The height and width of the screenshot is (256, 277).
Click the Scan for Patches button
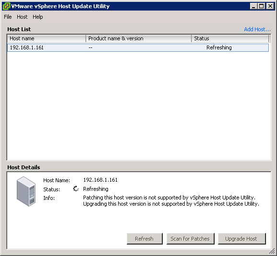point(190,239)
